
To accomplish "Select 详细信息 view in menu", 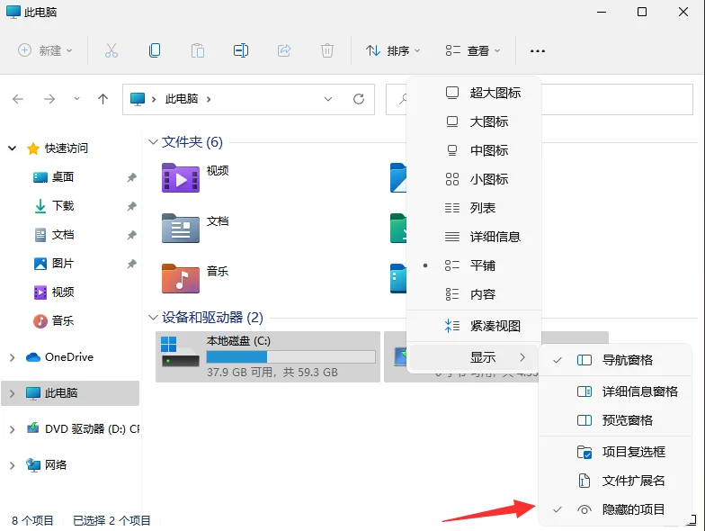I will [x=495, y=237].
